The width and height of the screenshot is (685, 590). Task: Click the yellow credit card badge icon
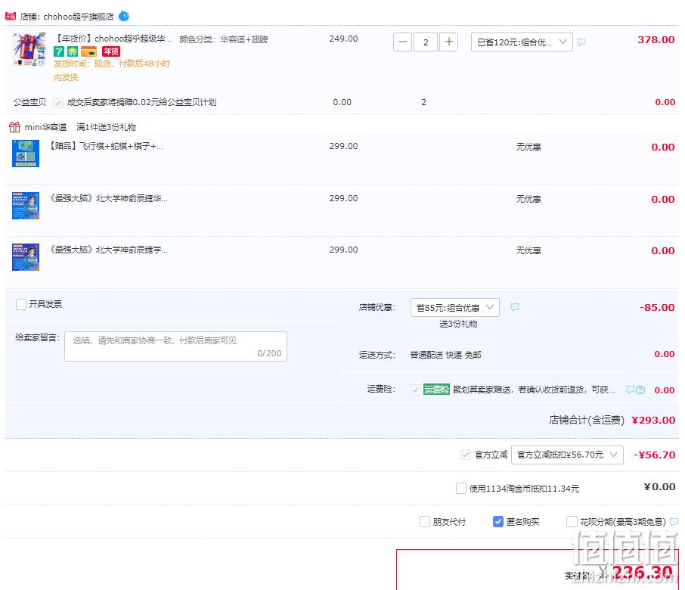tap(88, 51)
